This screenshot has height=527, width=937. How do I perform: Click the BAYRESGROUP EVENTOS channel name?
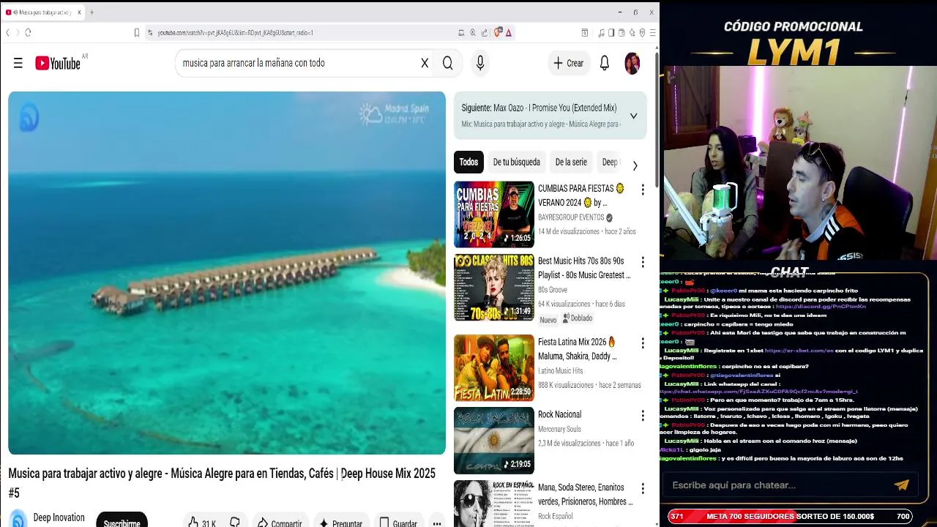click(x=571, y=217)
